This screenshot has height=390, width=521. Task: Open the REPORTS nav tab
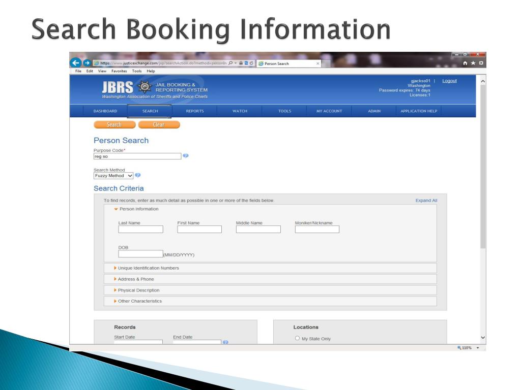[195, 111]
